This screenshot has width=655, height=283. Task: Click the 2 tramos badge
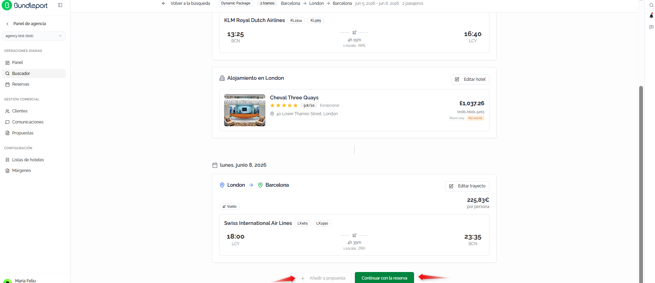267,3
